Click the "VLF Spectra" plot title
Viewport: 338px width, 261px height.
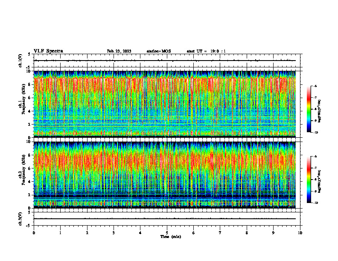48,51
